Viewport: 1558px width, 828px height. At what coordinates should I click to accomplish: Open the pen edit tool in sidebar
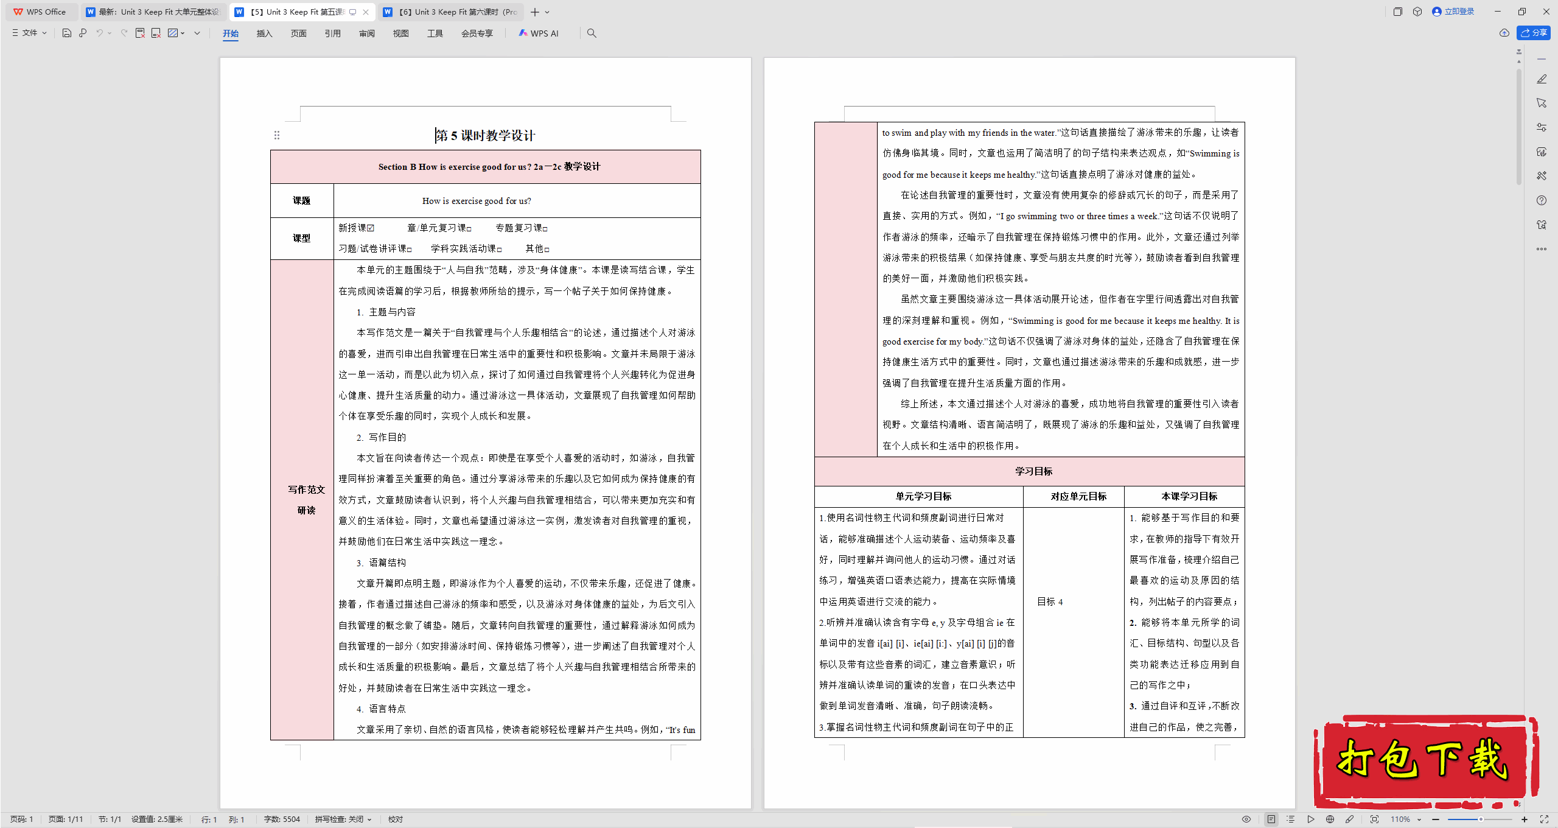[x=1542, y=79]
